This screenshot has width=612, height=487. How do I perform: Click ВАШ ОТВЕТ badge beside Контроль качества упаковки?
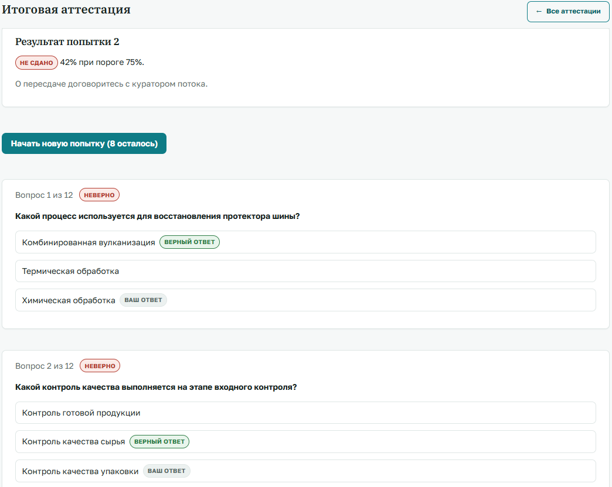click(x=166, y=471)
